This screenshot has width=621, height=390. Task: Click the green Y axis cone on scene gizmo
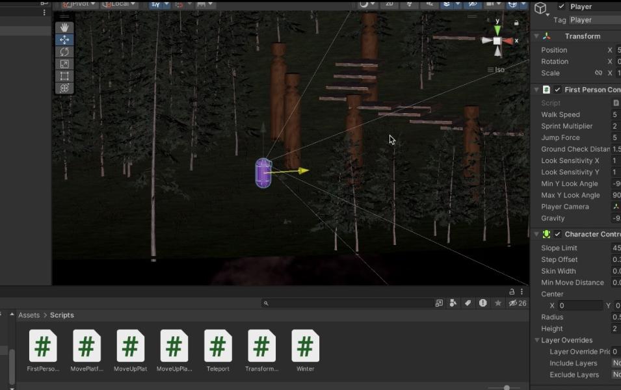[x=497, y=30]
